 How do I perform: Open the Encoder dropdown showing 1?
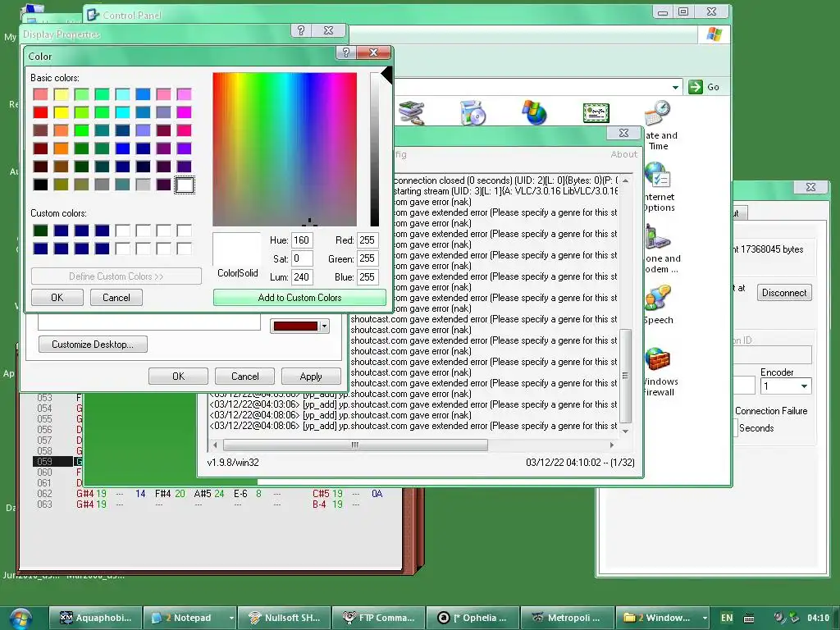[x=804, y=386]
